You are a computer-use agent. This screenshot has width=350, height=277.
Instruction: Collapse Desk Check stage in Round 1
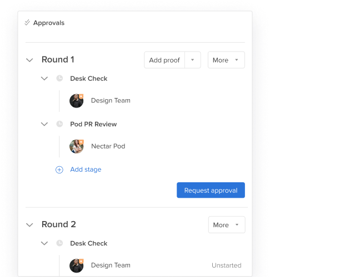pos(44,79)
